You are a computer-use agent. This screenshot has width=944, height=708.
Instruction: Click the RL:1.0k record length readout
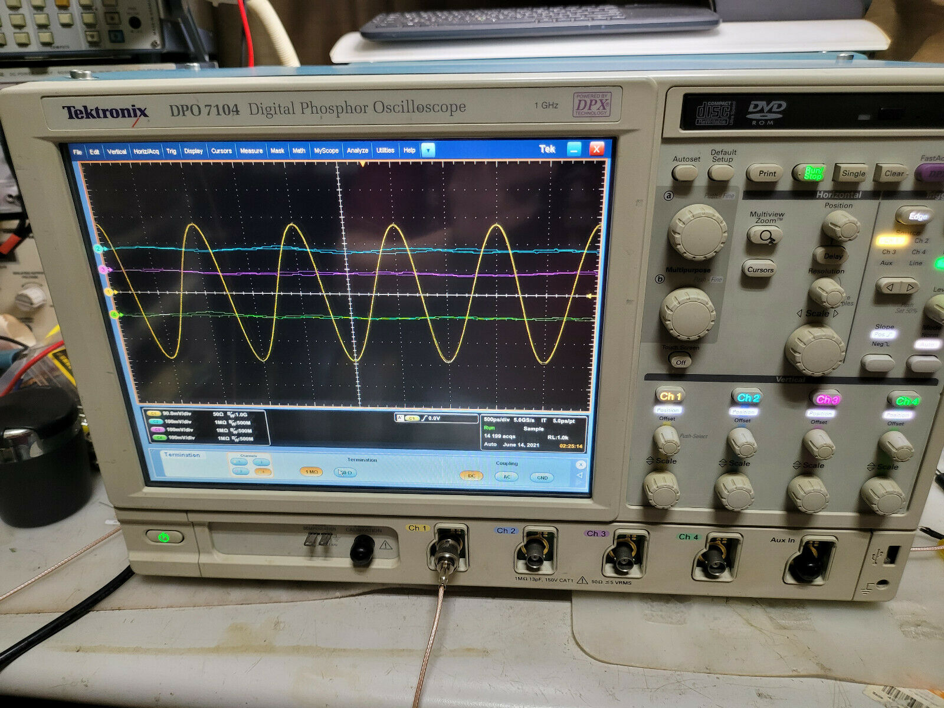pyautogui.click(x=558, y=437)
